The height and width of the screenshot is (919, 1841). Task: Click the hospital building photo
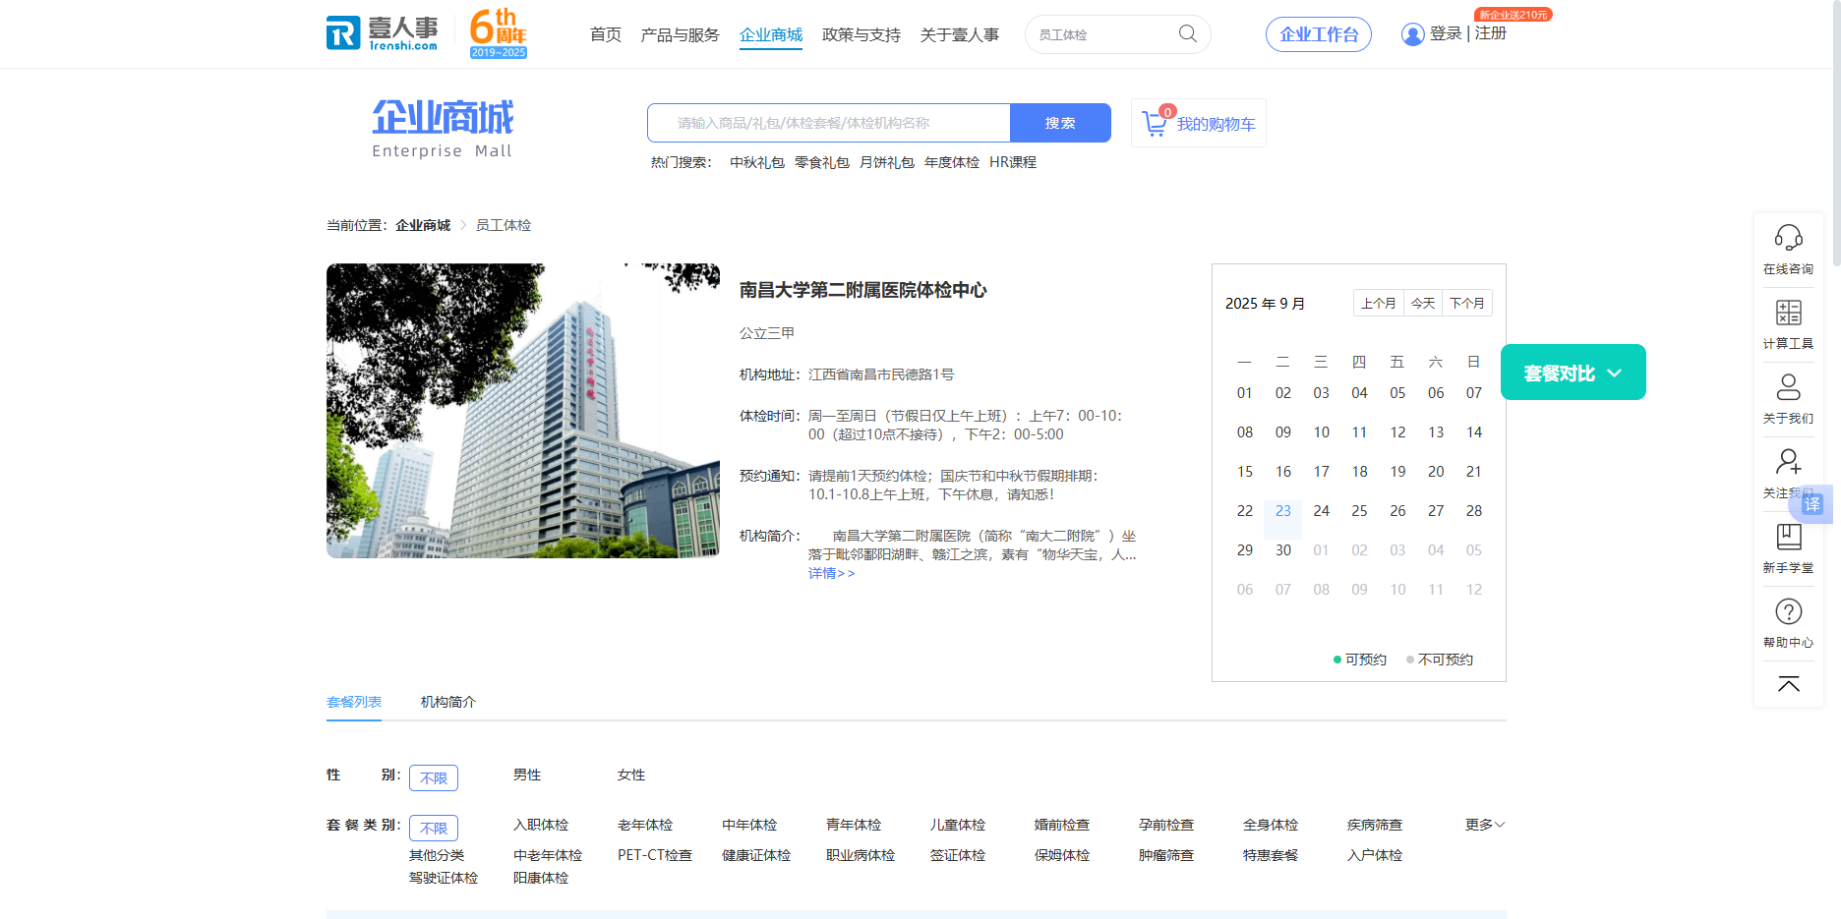pos(523,411)
